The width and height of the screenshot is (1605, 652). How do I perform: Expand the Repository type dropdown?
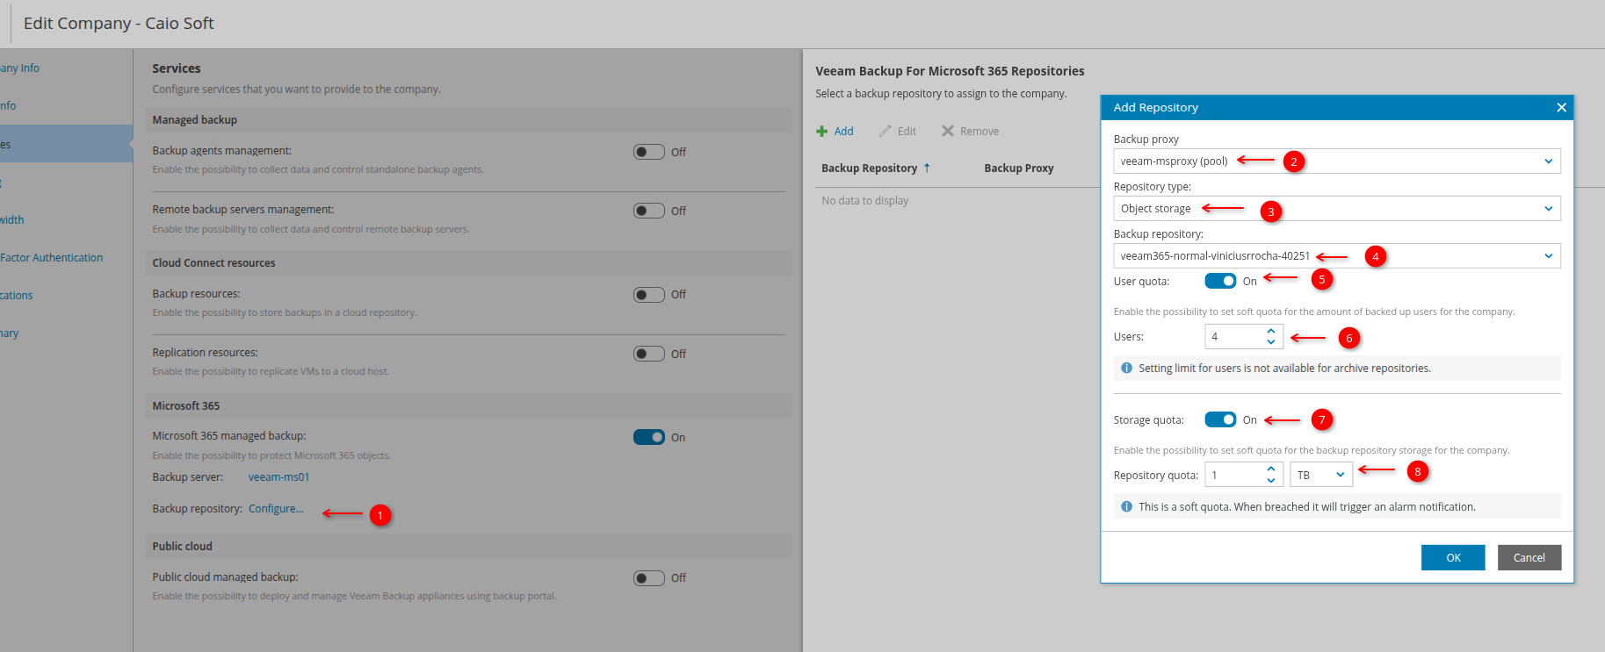point(1335,209)
